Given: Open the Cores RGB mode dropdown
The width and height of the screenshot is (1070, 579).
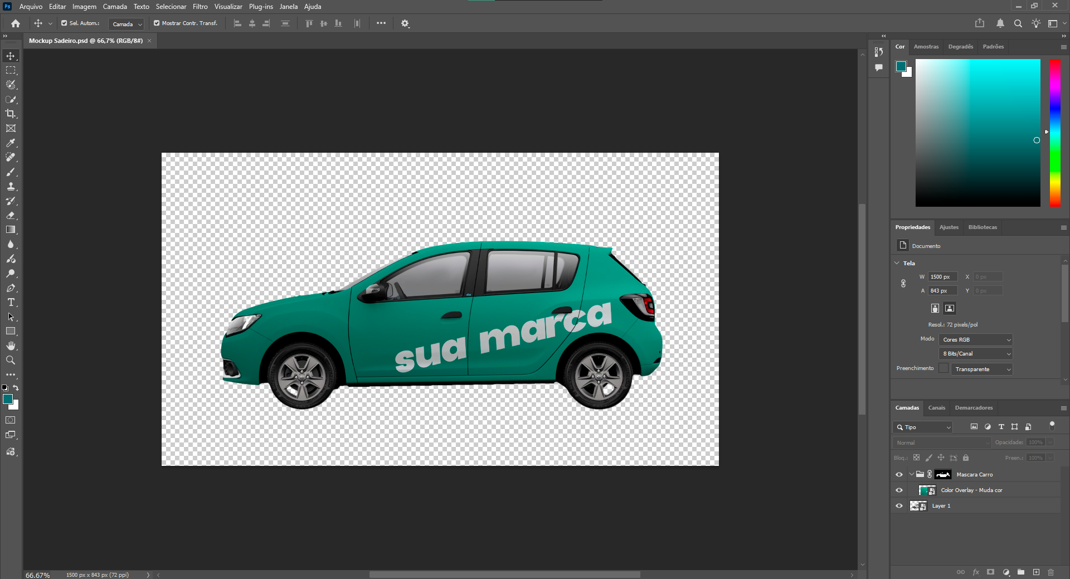Looking at the screenshot, I should coord(976,339).
